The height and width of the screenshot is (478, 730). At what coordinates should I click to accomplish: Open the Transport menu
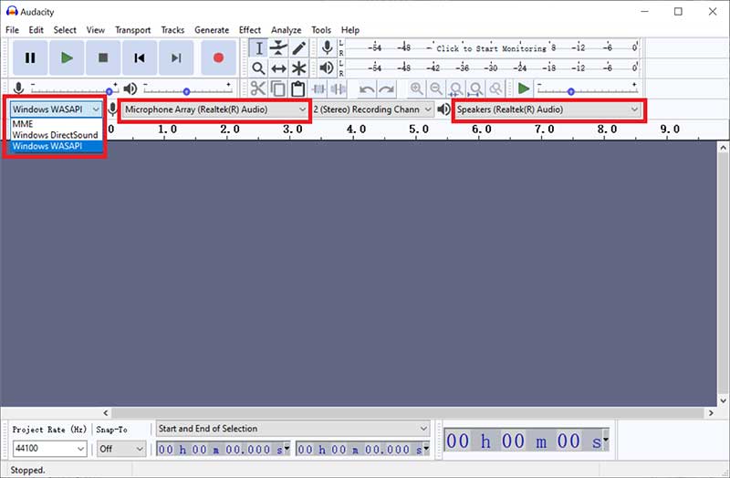point(132,30)
